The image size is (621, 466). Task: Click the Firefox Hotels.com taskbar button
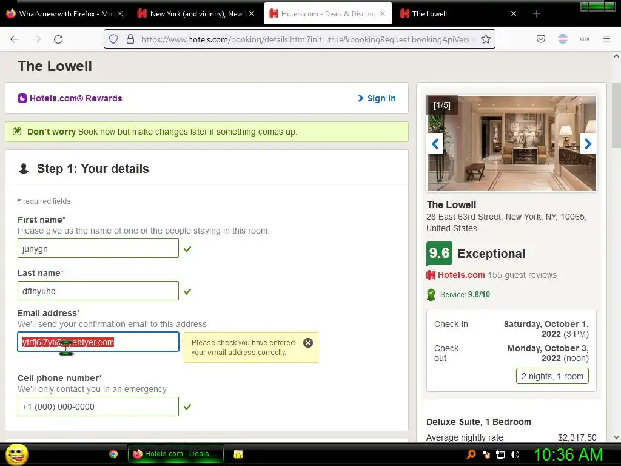[x=176, y=454]
